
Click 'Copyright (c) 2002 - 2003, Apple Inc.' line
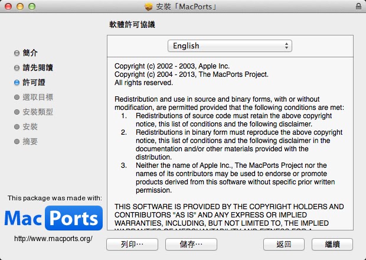point(172,66)
